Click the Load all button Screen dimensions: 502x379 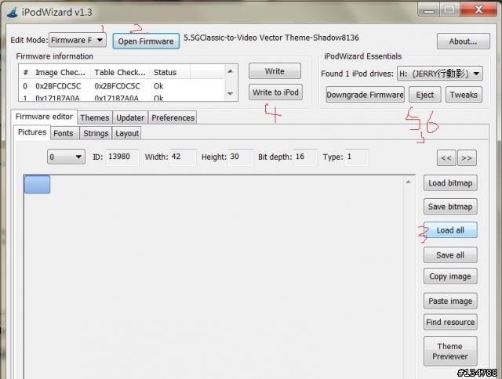(x=450, y=230)
